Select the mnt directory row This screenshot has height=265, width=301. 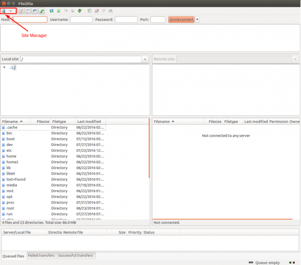[54, 191]
